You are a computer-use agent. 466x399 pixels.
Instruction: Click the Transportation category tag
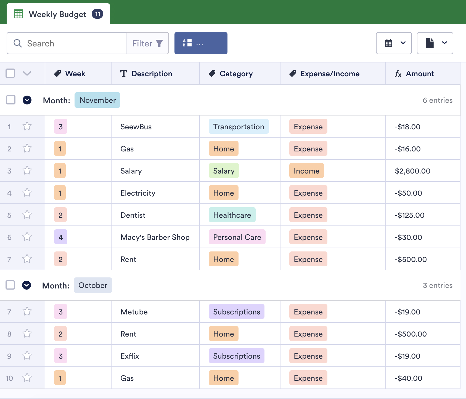tap(239, 127)
